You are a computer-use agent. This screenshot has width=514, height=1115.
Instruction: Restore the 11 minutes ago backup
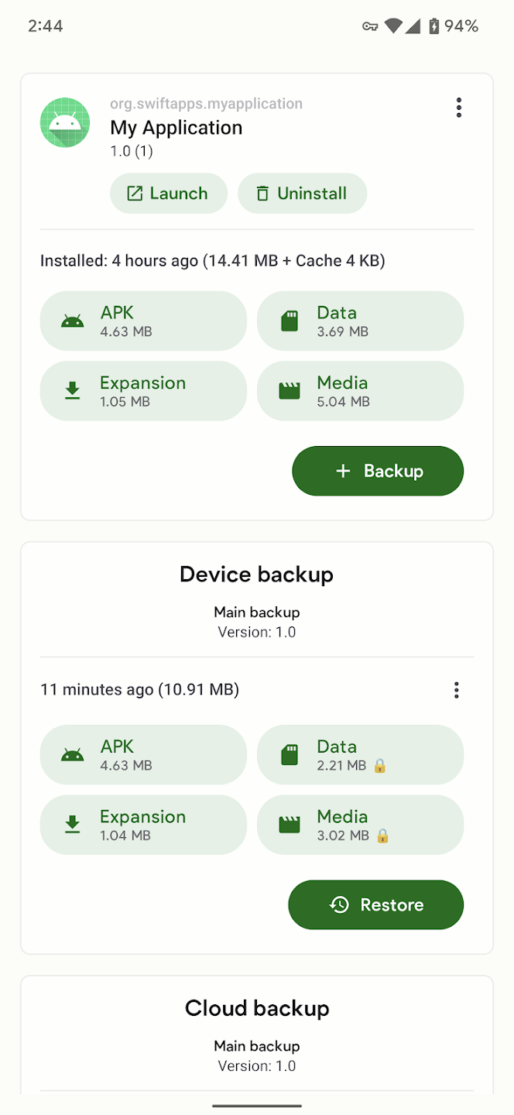pyautogui.click(x=375, y=904)
